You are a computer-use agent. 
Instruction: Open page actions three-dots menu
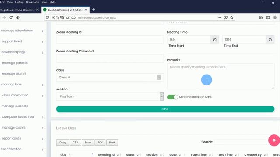tap(220, 17)
